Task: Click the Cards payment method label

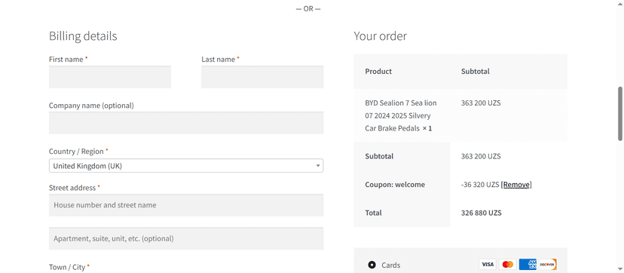Action: point(391,265)
